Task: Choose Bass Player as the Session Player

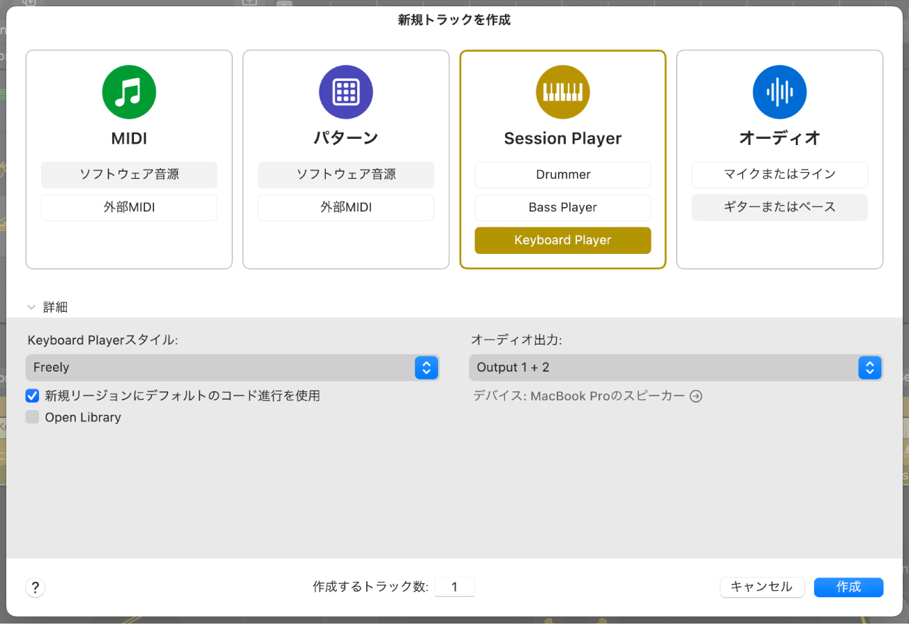Action: point(562,207)
